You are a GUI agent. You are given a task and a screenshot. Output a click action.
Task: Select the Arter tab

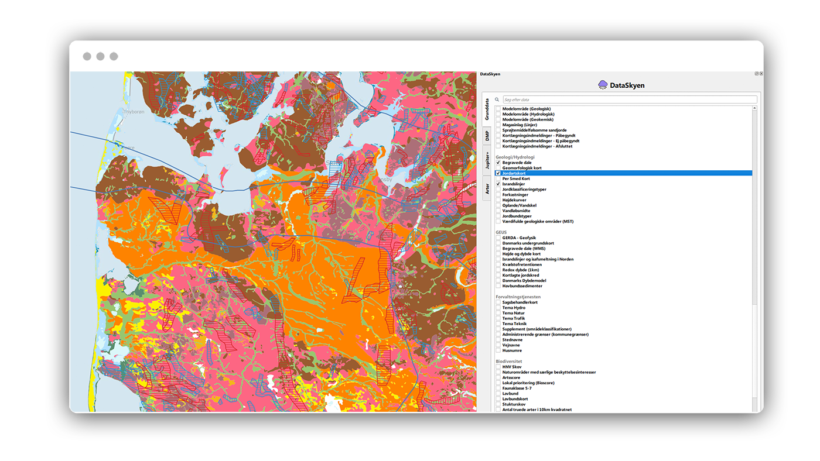(487, 188)
